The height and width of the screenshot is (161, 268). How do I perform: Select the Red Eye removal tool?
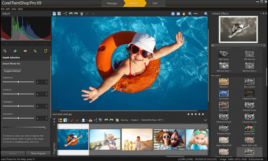pyautogui.click(x=25, y=51)
